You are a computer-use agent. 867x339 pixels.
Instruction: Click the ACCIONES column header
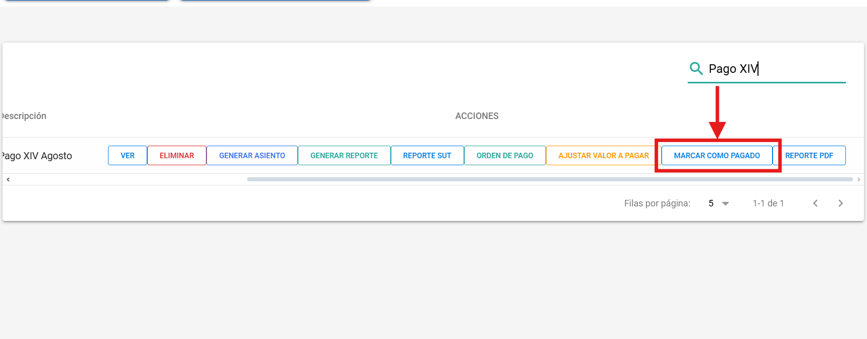[x=477, y=116]
